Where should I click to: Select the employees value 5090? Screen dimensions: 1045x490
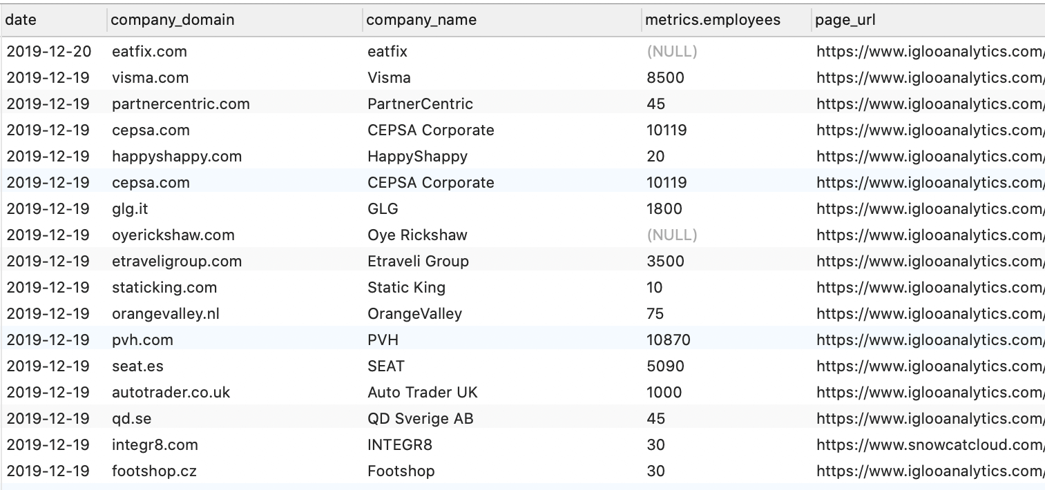(665, 366)
